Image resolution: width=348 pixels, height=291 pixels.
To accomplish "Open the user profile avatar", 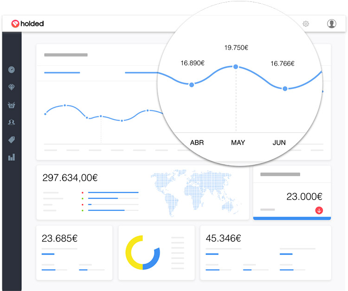I will point(332,24).
